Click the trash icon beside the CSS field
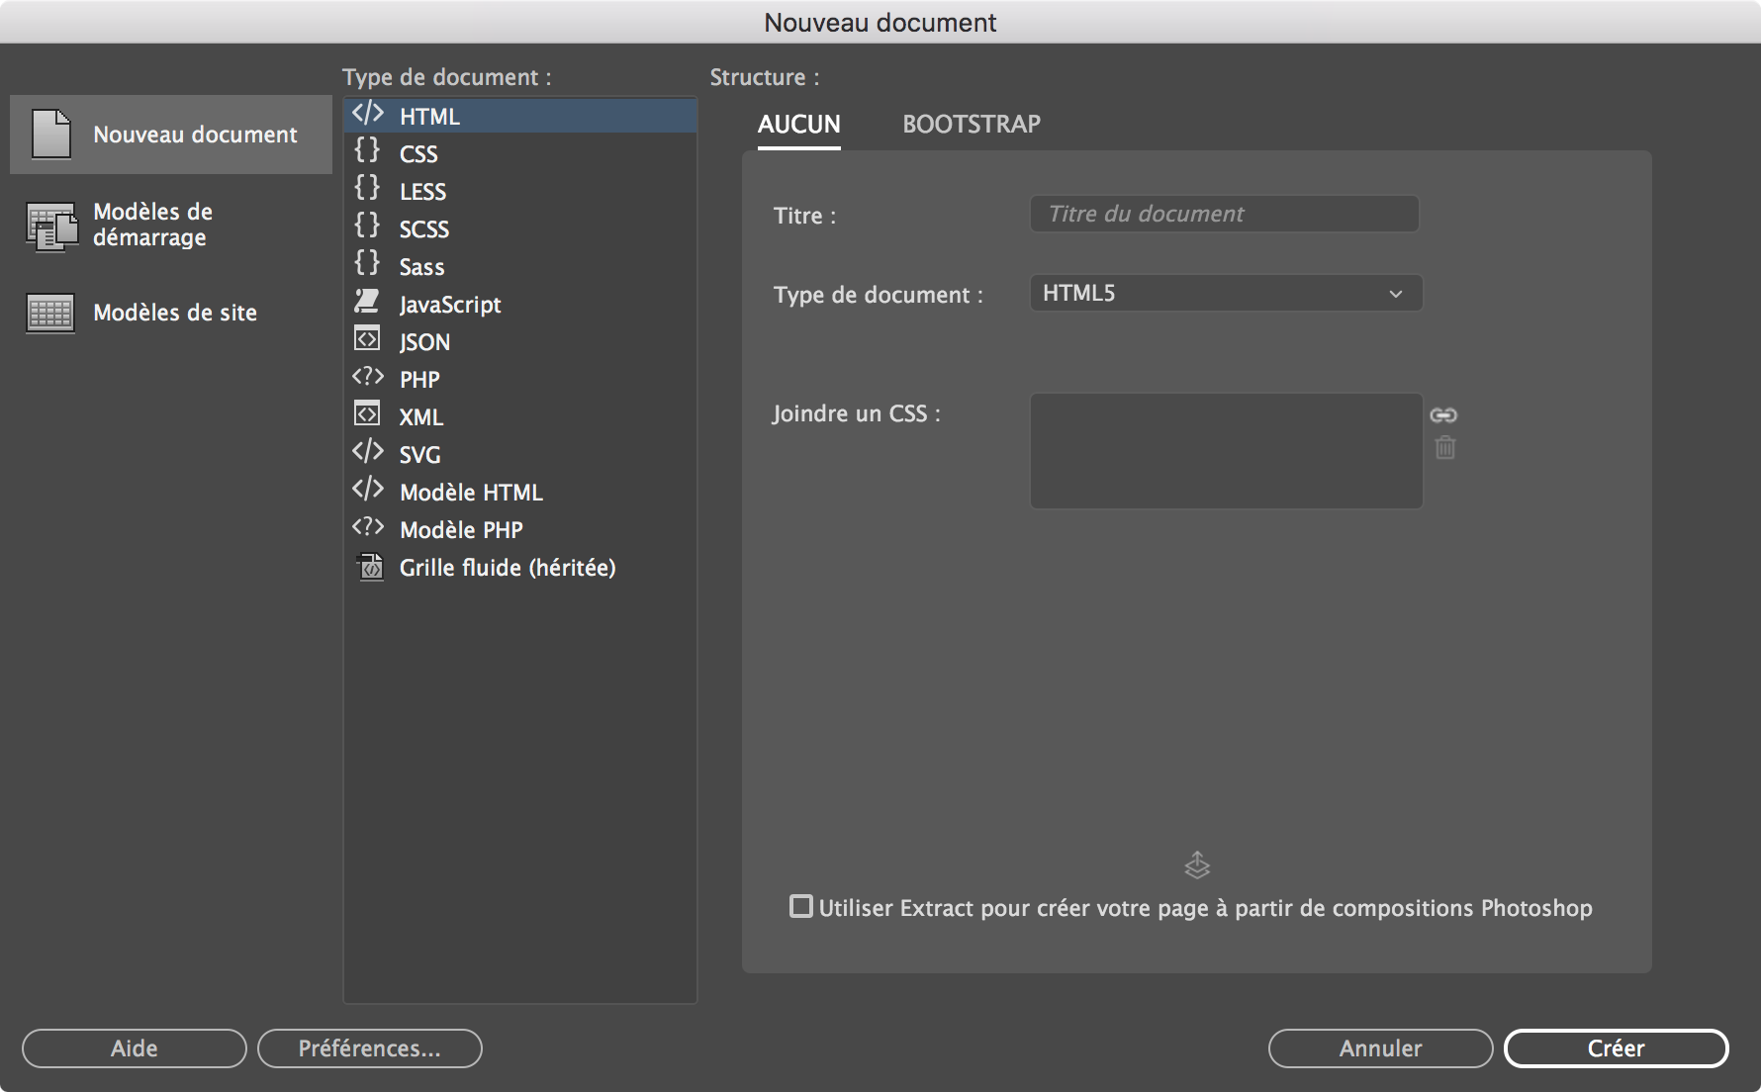This screenshot has width=1761, height=1092. point(1445,448)
